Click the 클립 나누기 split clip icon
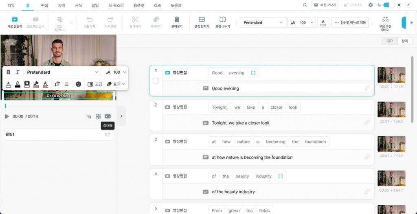 (x=222, y=20)
